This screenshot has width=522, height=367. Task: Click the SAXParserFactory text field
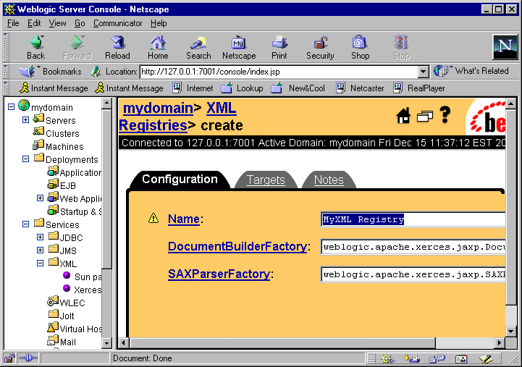click(413, 274)
